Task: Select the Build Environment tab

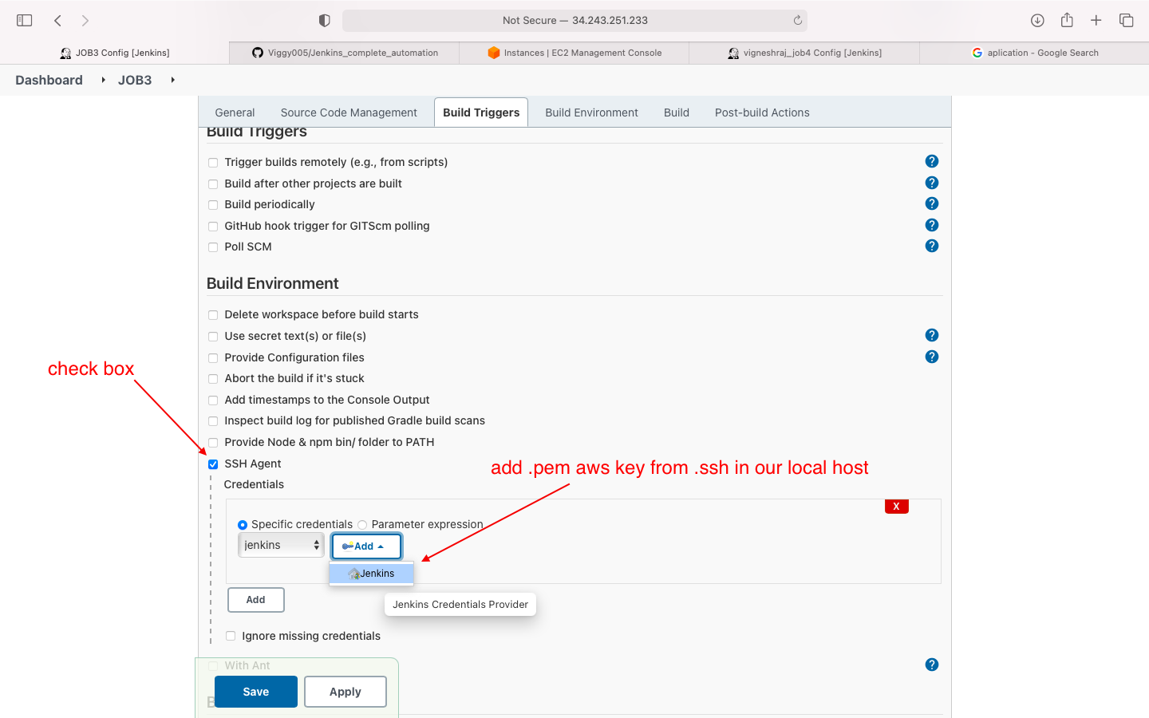Action: [x=591, y=112]
